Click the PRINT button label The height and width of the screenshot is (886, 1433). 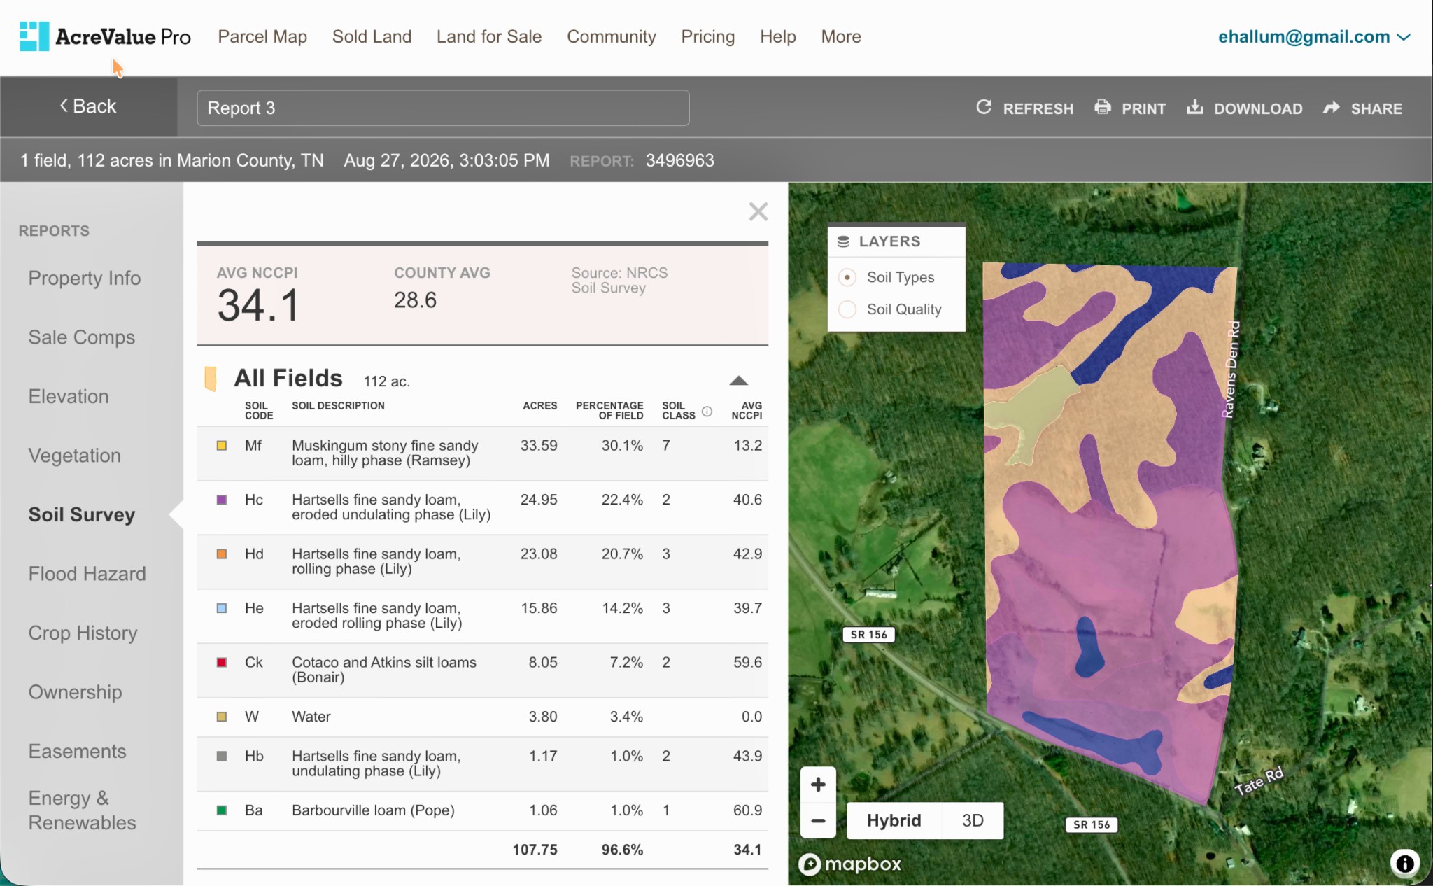tap(1143, 108)
